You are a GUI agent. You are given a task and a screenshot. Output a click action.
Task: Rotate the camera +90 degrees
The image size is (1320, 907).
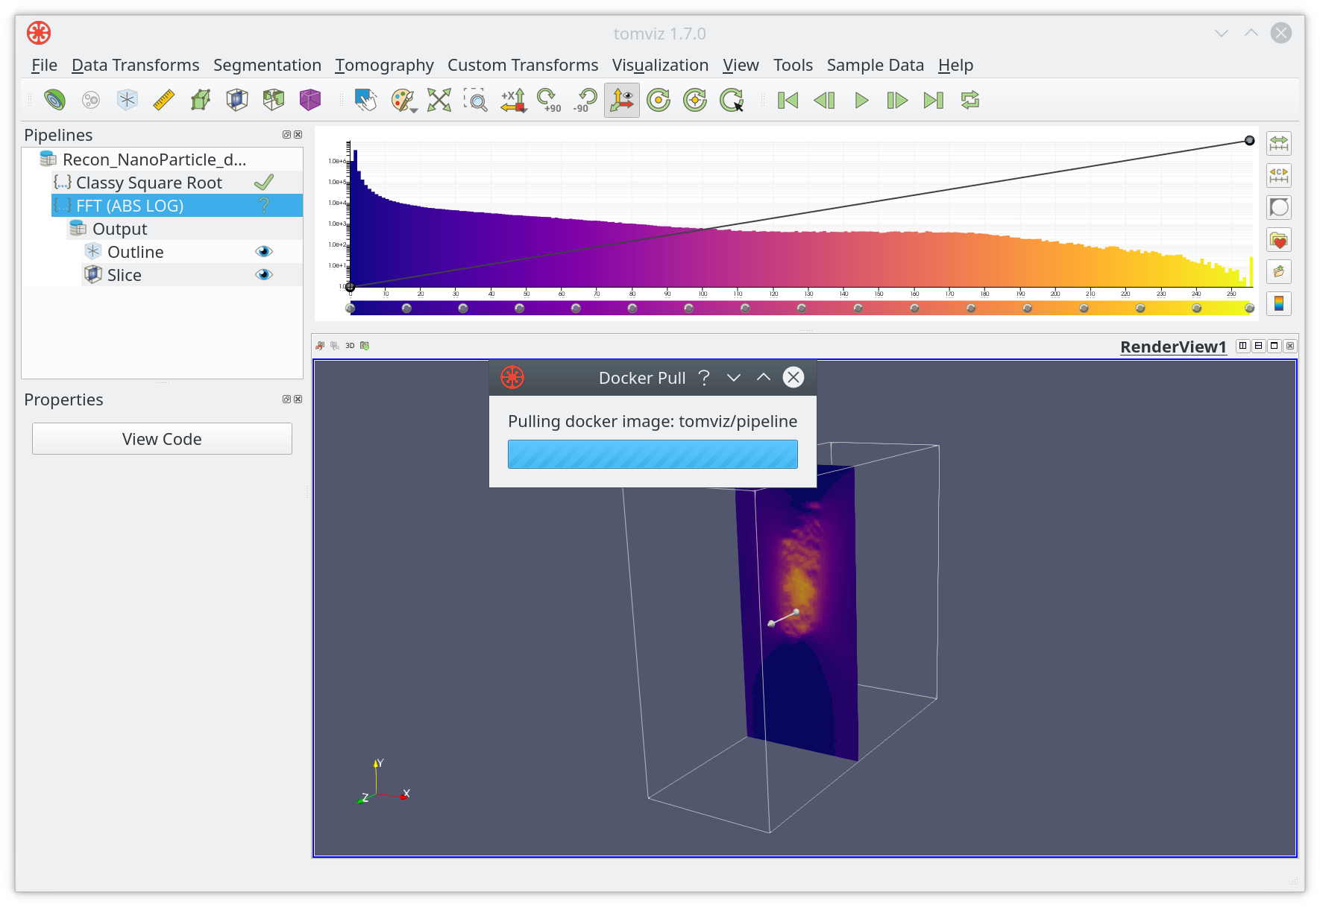(x=549, y=100)
